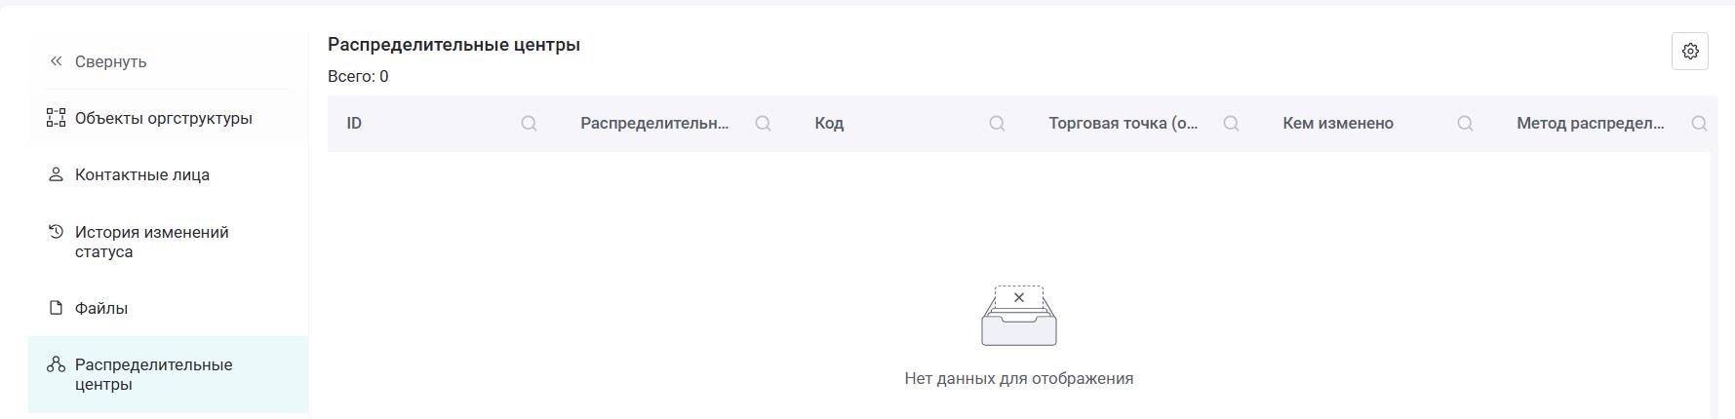Click the Контактные лица person icon
The image size is (1735, 419).
(56, 174)
